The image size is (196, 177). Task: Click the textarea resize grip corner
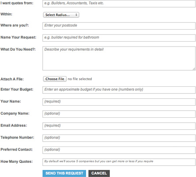[194, 69]
